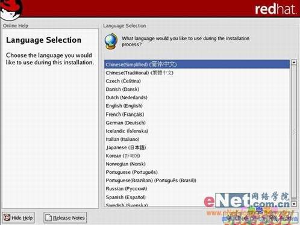Click the language list scroll down arrow
The image size is (300, 225).
(294, 204)
